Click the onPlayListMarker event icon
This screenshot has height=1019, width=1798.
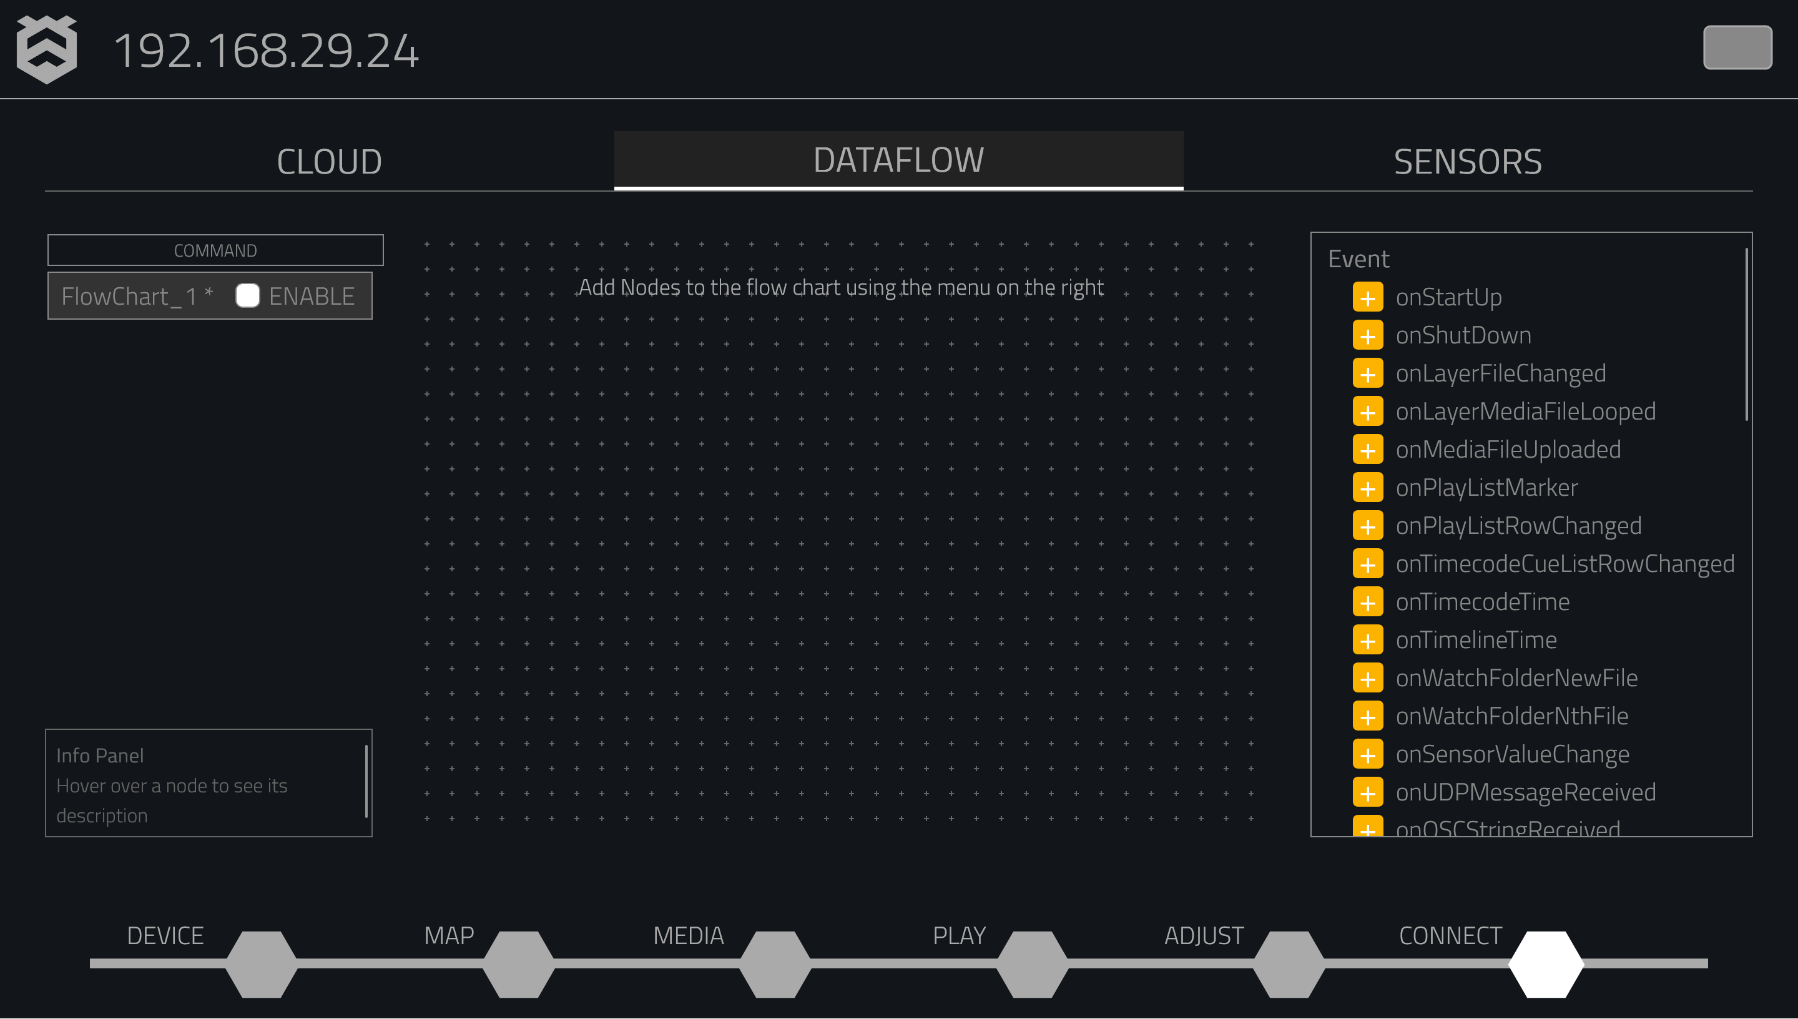pos(1368,486)
